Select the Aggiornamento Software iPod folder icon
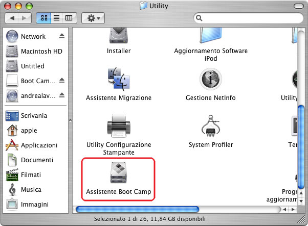Viewport: 308px width, 226px height. (x=211, y=35)
